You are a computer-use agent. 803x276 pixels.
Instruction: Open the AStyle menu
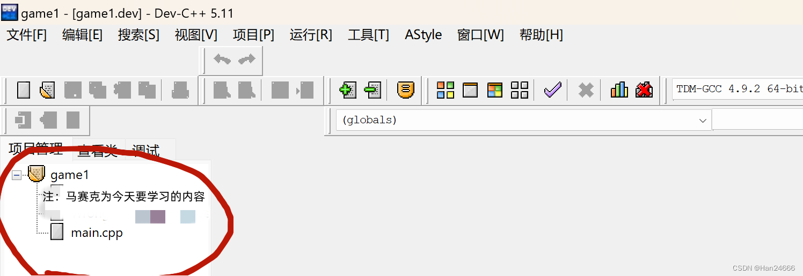424,35
